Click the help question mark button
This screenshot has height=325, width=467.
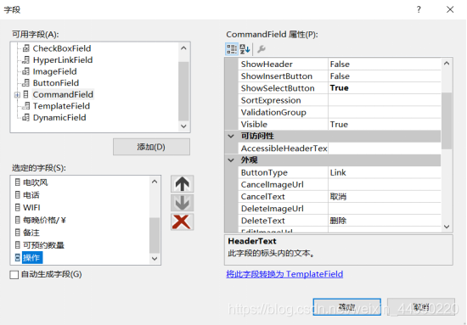pyautogui.click(x=419, y=9)
